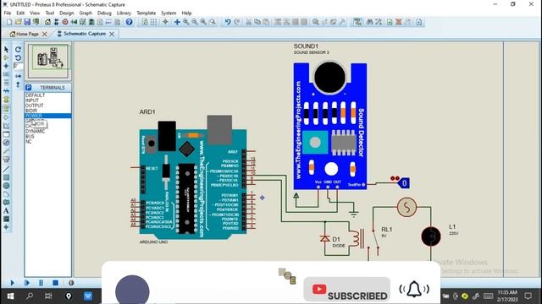542x304 pixels.
Task: Select DEFAULT in the terminals list
Action: click(35, 95)
